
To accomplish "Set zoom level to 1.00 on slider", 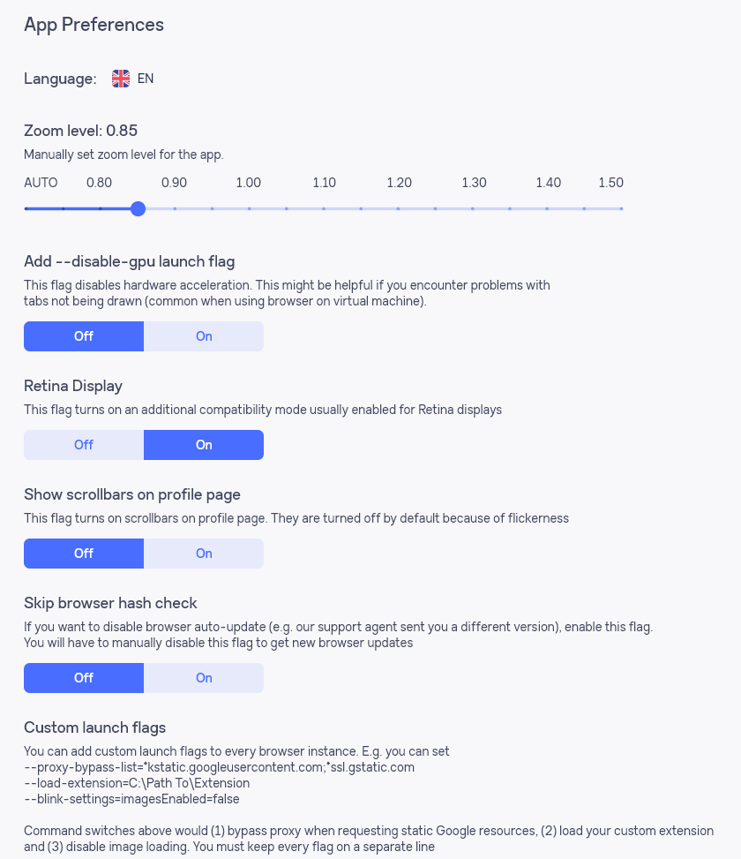I will tap(250, 208).
